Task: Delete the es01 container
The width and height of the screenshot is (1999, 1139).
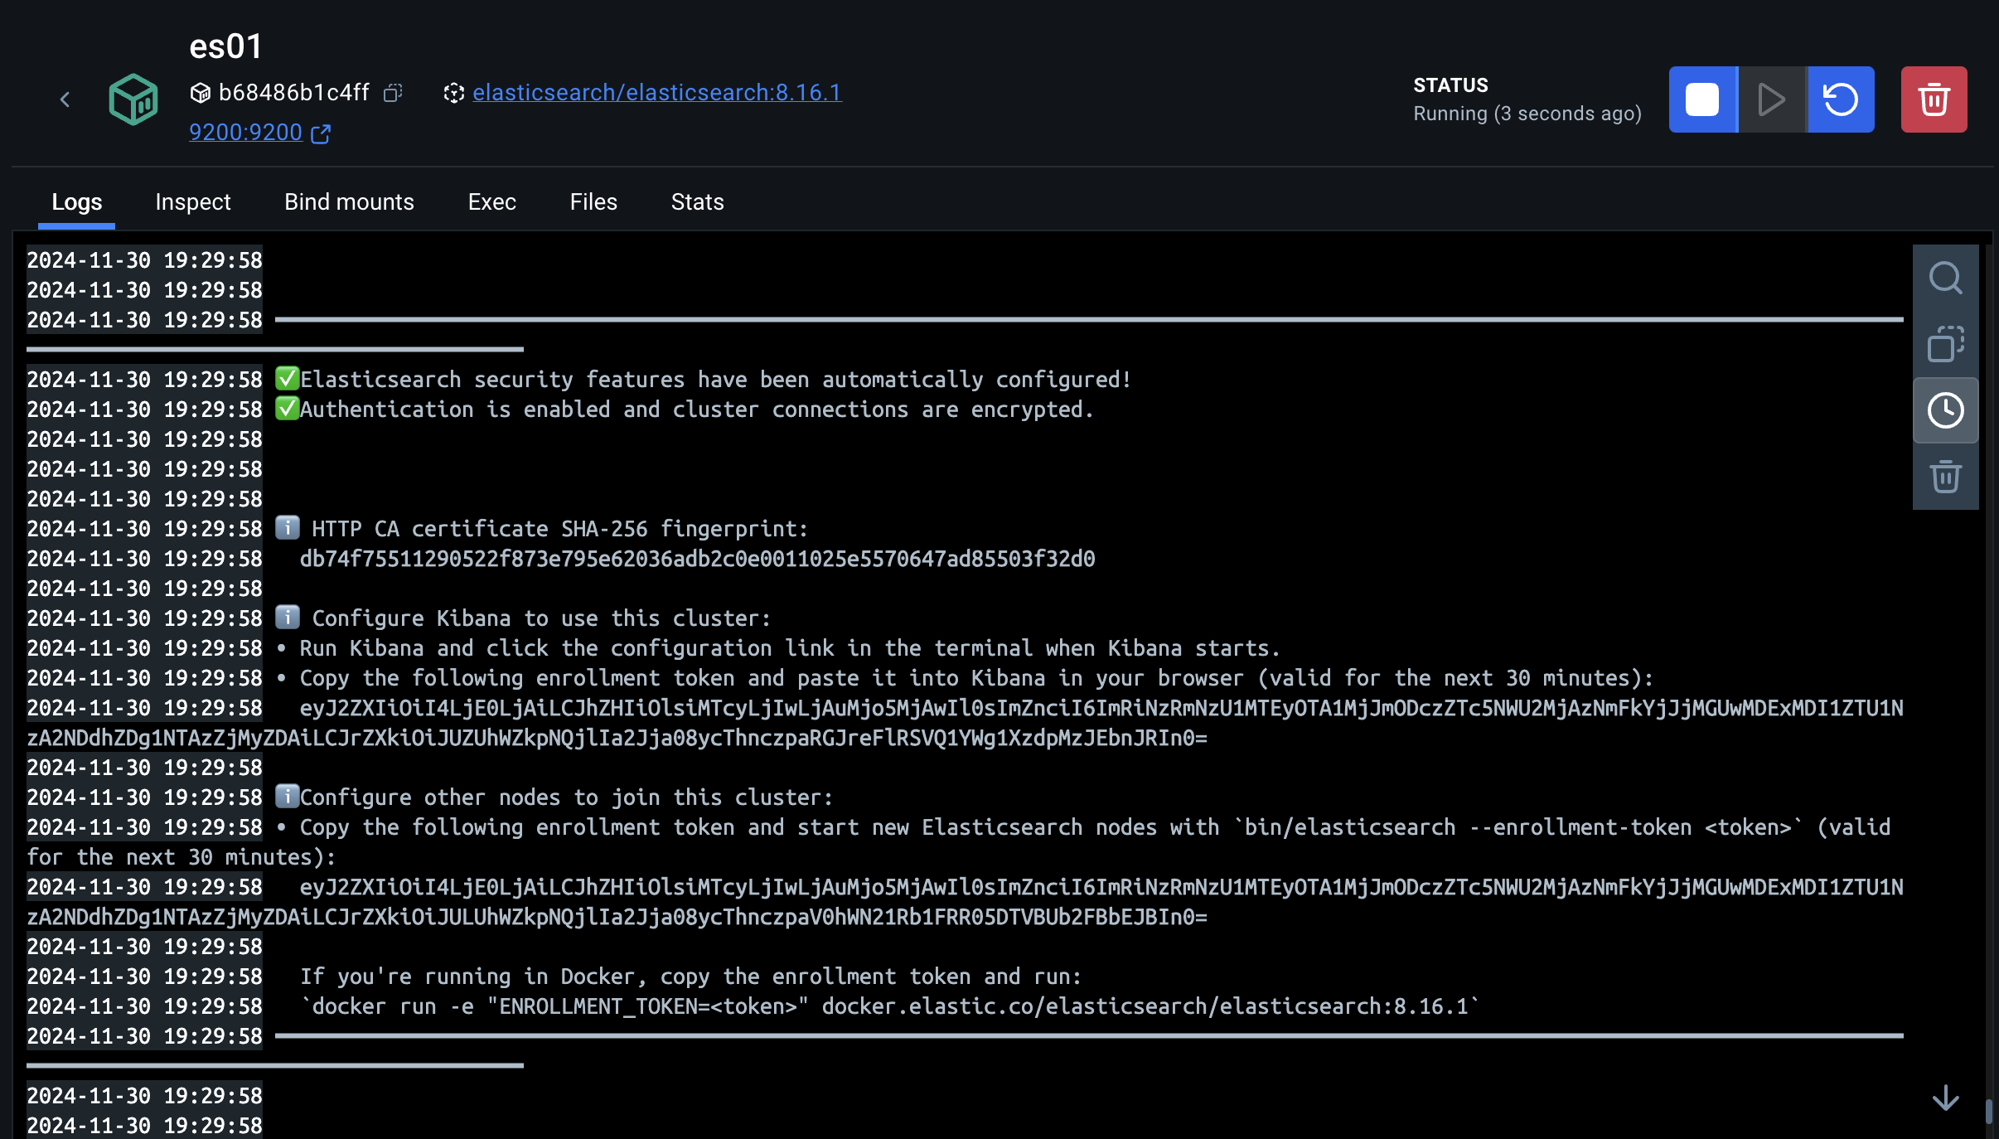Action: [1934, 99]
